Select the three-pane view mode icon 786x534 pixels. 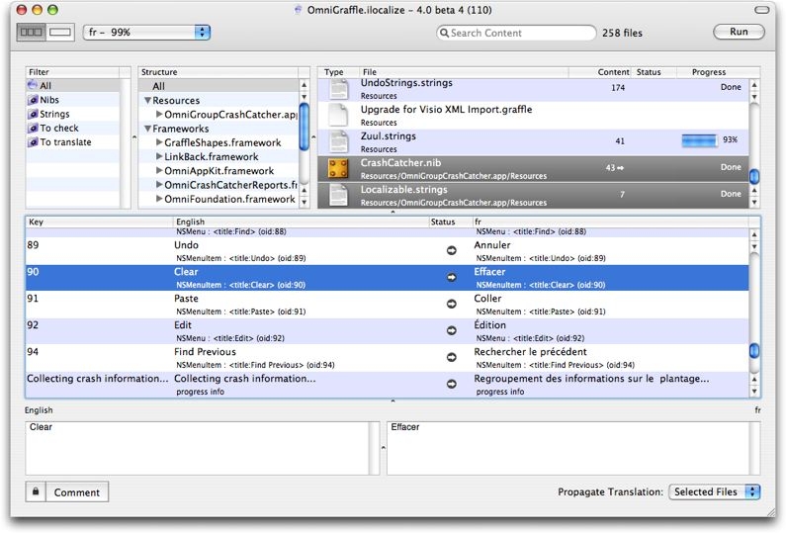(x=31, y=32)
